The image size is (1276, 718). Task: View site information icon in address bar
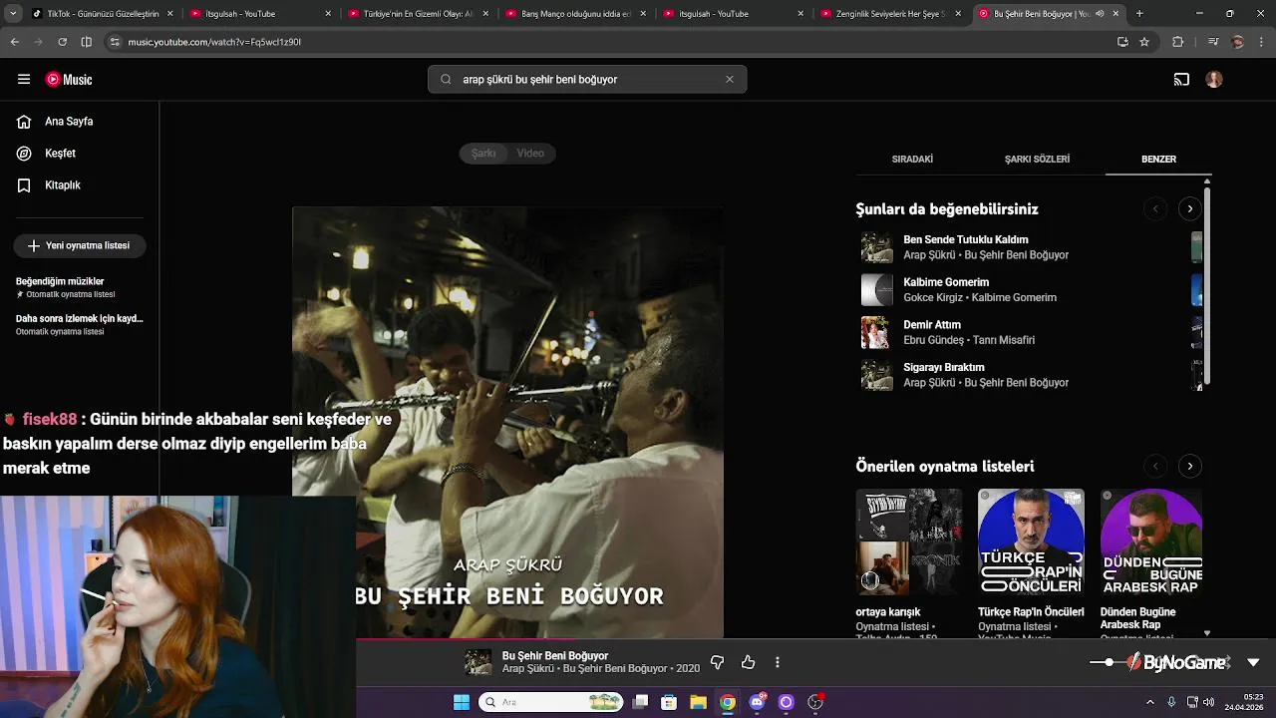point(115,42)
